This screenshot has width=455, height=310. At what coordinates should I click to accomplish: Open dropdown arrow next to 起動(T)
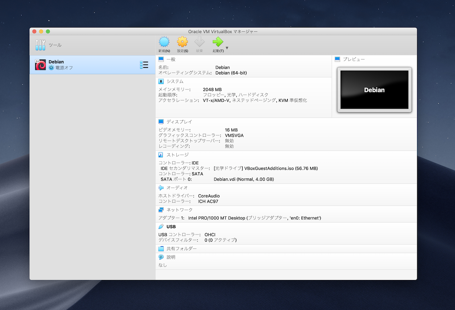point(227,48)
